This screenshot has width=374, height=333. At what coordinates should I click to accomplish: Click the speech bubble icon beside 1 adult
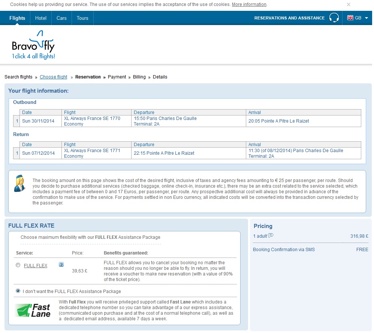click(271, 235)
